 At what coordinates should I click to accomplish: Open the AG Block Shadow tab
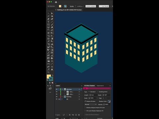click(x=89, y=86)
